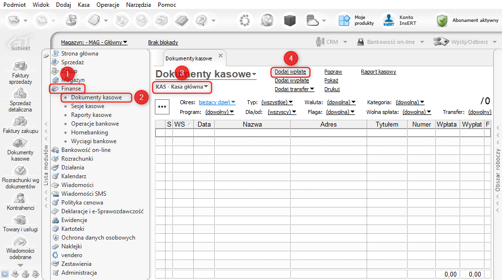Image resolution: width=502 pixels, height=280 pixels.
Task: Select Finanse module in list
Action: coord(71,89)
